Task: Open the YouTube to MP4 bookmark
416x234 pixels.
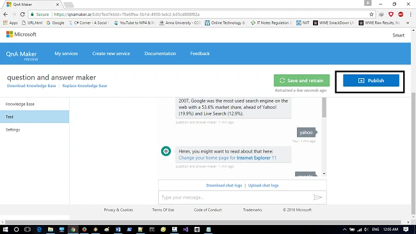Action: 134,23
